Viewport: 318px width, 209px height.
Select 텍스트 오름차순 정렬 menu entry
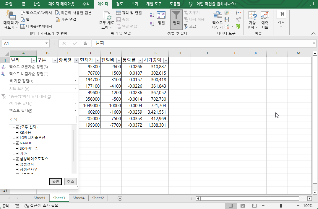tap(40, 67)
